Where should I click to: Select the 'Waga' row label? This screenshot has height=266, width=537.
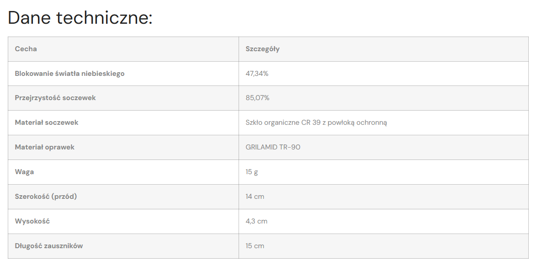24,172
